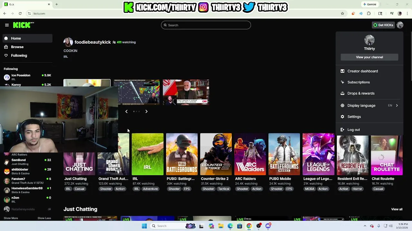Viewport: 412px width, 231px height.
Task: Open the Browse navigation item
Action: [27, 47]
